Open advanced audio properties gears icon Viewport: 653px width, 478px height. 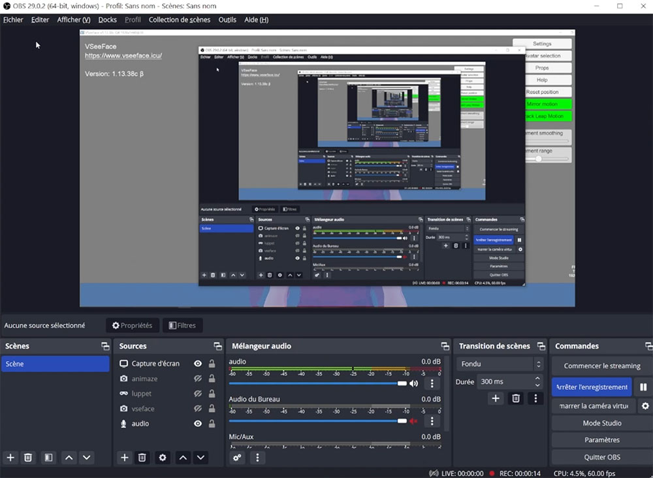pos(238,458)
